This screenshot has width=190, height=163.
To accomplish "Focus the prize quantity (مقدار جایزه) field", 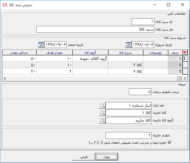I will pyautogui.click(x=129, y=135).
